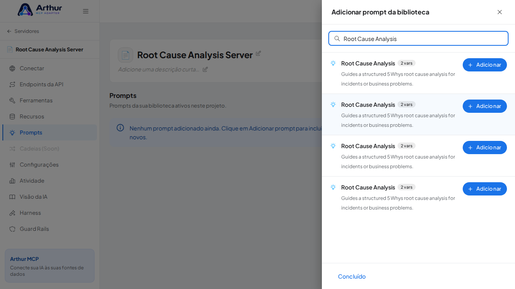
Task: Click the Arthur MCP promo card
Action: pos(49,266)
